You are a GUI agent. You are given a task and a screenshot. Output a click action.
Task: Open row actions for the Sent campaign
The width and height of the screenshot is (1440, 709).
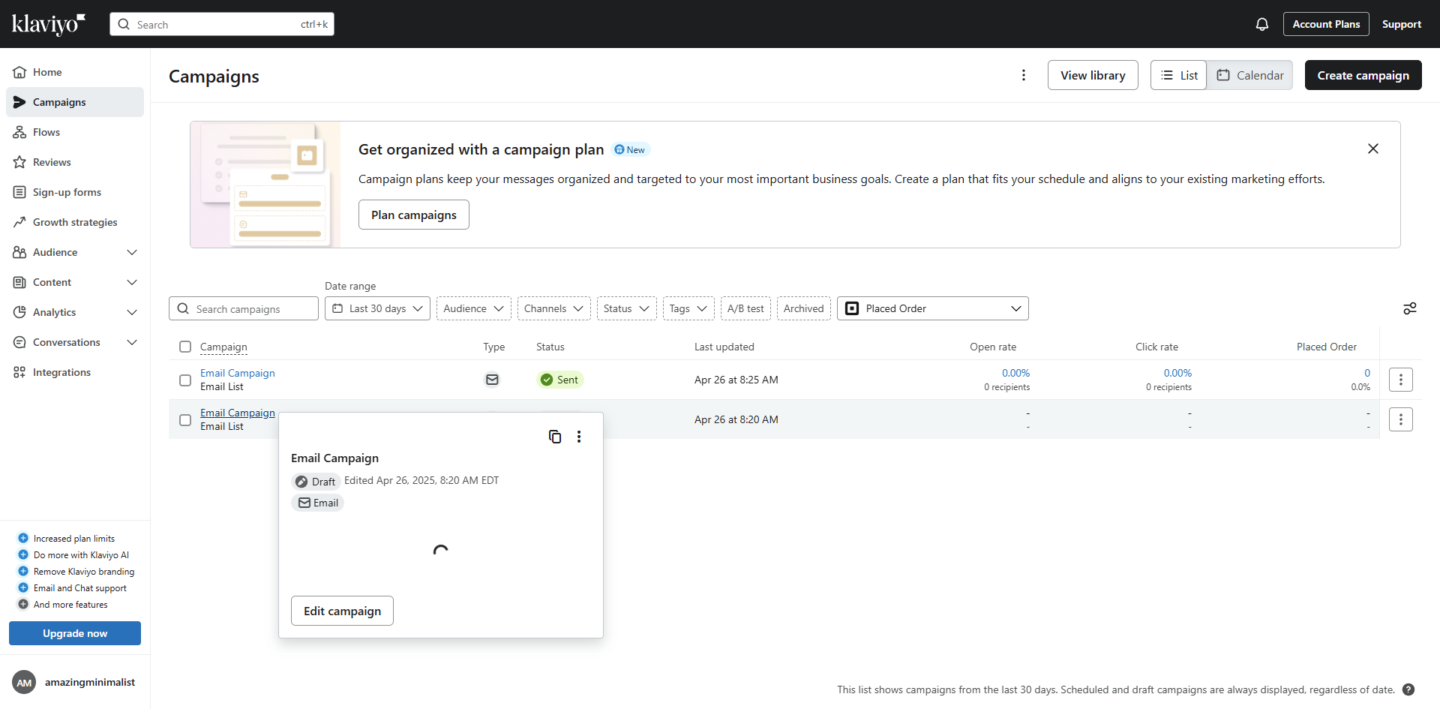click(1400, 380)
